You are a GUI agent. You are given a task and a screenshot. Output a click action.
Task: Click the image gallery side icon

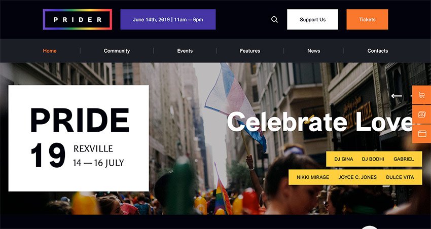(421, 114)
